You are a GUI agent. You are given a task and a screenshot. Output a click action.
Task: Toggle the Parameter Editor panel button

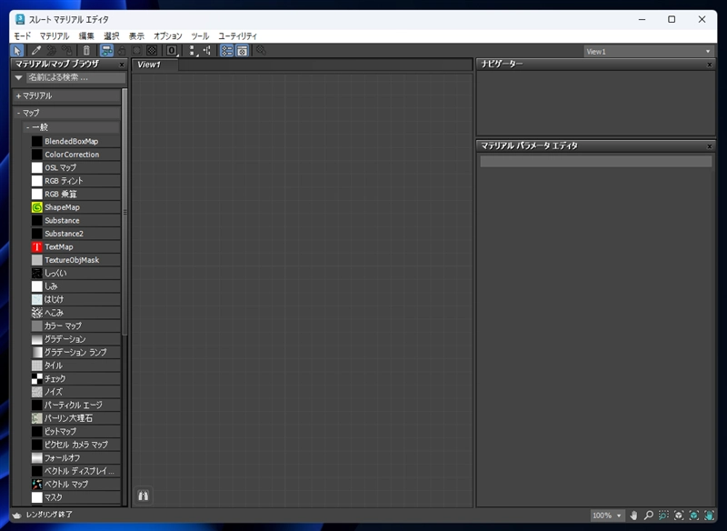(242, 51)
